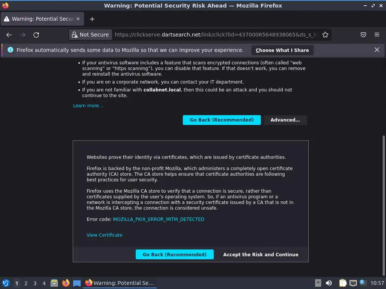Open Save to Pocket

pyautogui.click(x=363, y=35)
